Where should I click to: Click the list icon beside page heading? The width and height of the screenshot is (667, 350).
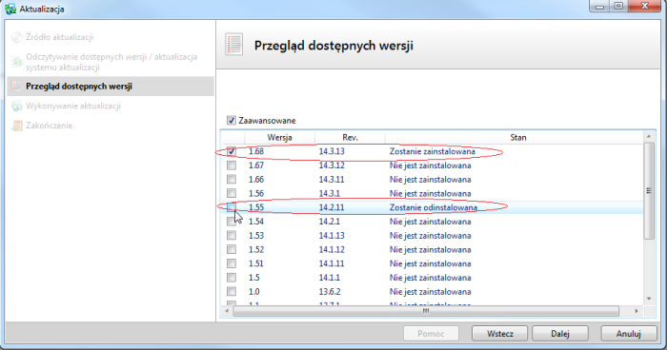pyautogui.click(x=234, y=45)
